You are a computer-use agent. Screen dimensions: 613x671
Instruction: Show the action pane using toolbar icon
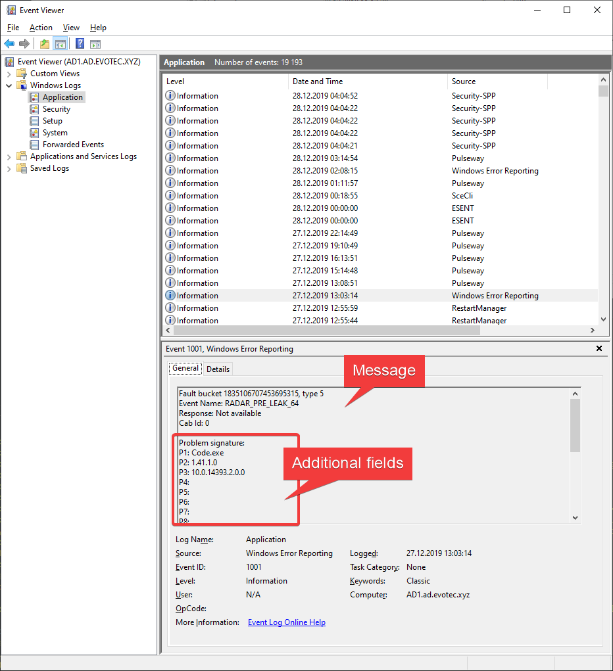96,43
